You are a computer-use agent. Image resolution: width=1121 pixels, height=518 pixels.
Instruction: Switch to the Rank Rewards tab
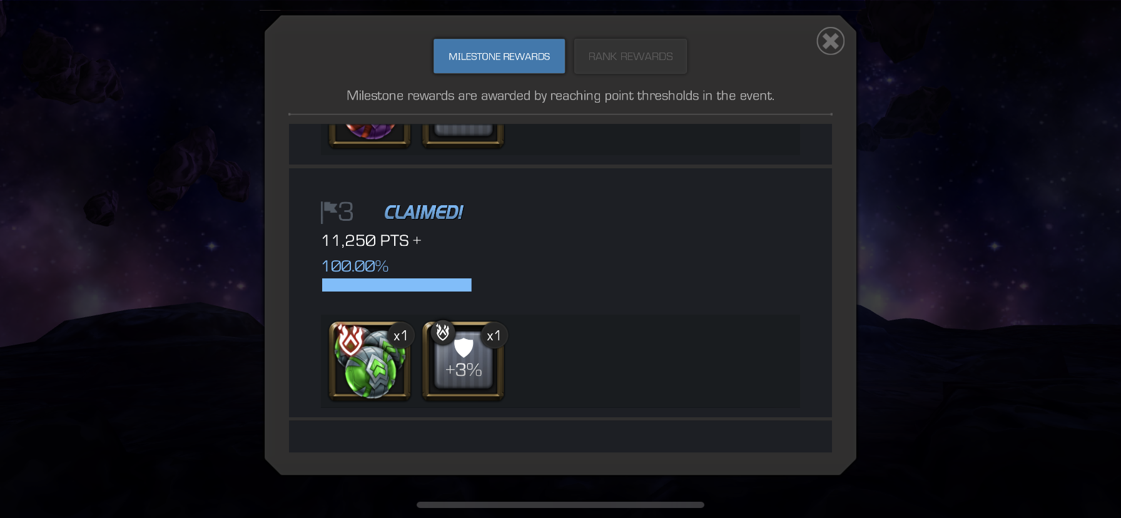click(631, 56)
